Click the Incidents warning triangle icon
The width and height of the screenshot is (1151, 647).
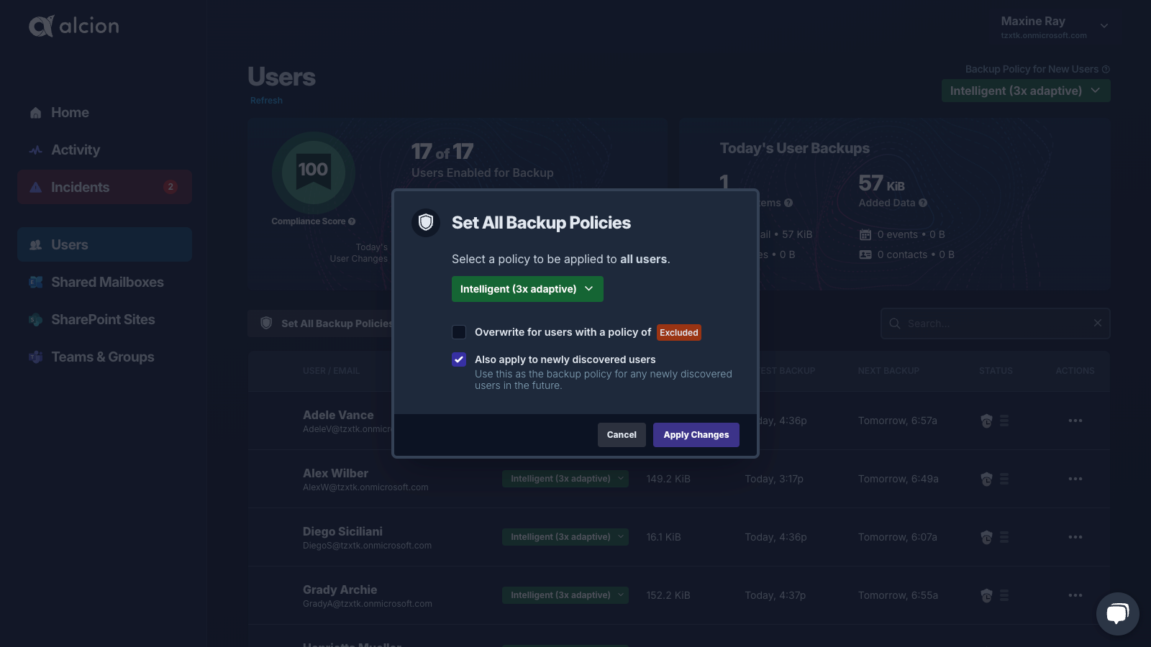click(35, 187)
